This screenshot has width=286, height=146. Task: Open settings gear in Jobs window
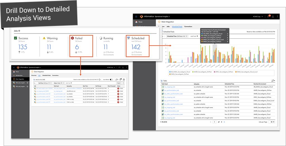[124, 80]
